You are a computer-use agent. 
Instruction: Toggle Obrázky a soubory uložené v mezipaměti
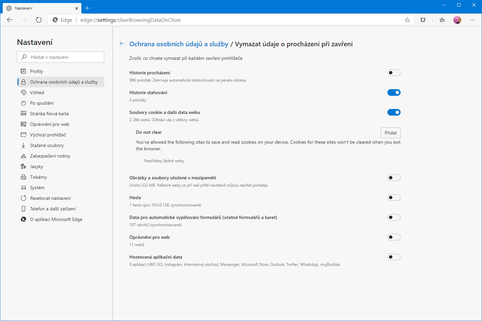(394, 178)
